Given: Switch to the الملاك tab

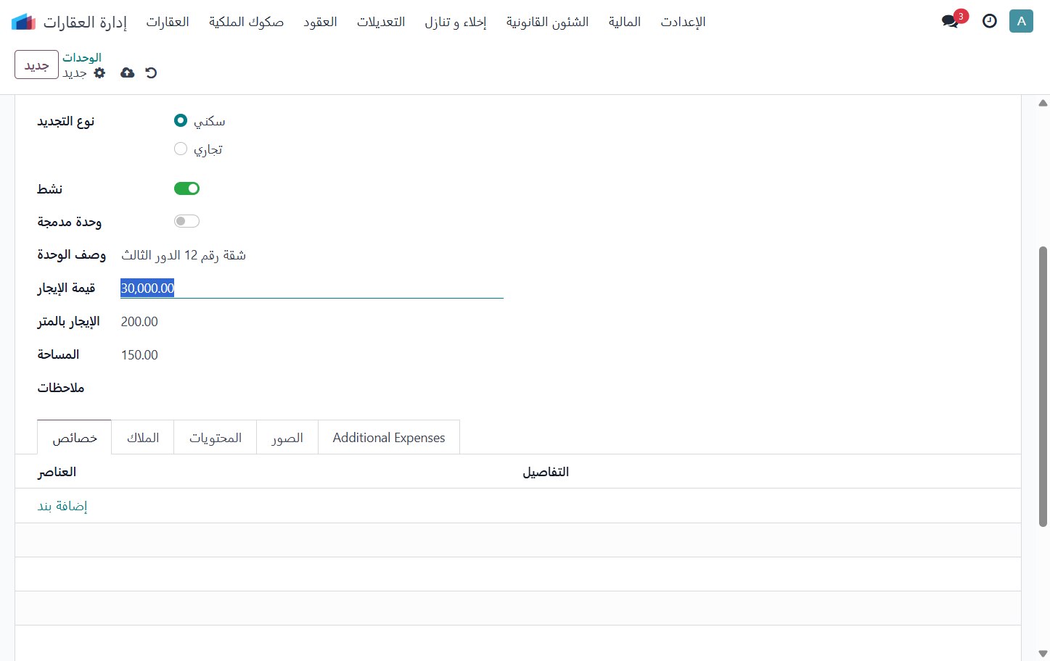Looking at the screenshot, I should [x=143, y=438].
